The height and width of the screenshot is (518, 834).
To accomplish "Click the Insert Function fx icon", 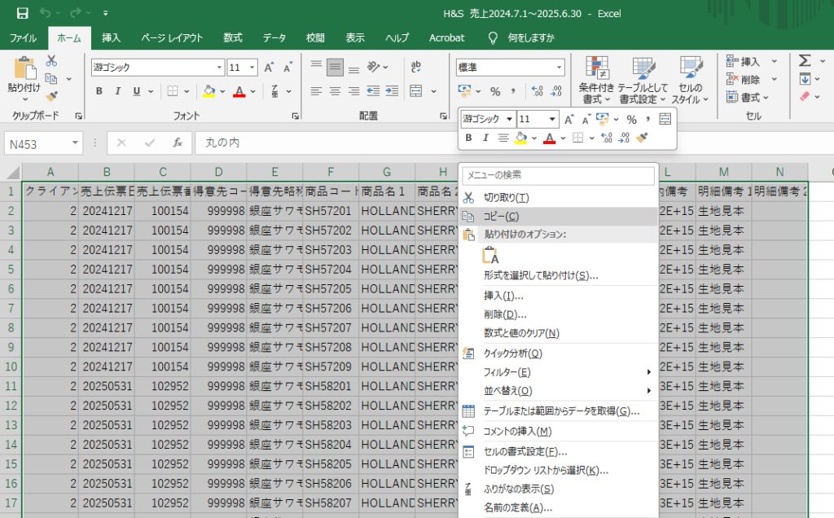I will tap(178, 143).
